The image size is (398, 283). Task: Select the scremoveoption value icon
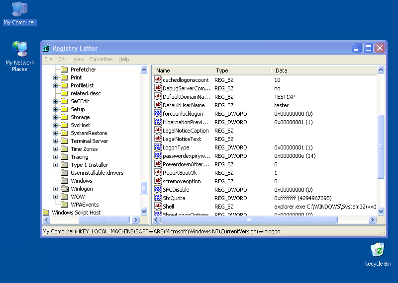click(x=158, y=181)
